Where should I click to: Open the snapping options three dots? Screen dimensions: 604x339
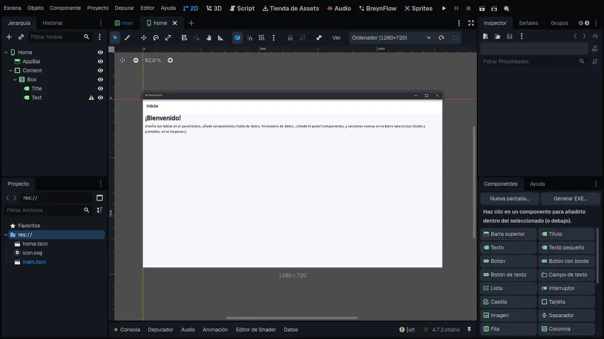(x=273, y=38)
